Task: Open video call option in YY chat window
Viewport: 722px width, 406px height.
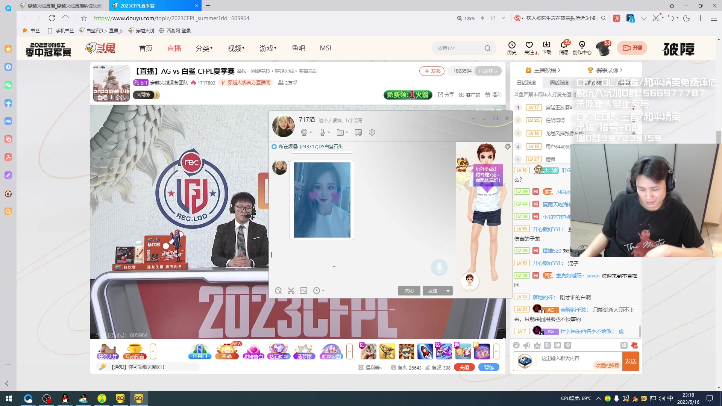Action: coord(305,132)
